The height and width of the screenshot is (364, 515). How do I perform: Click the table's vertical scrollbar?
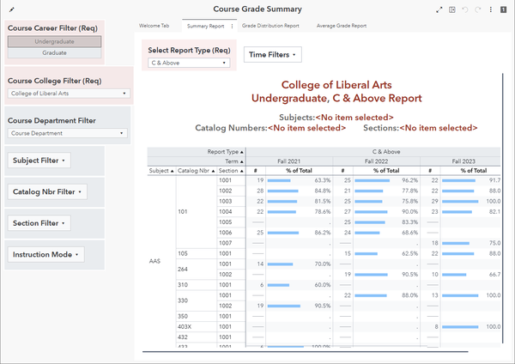click(x=502, y=209)
